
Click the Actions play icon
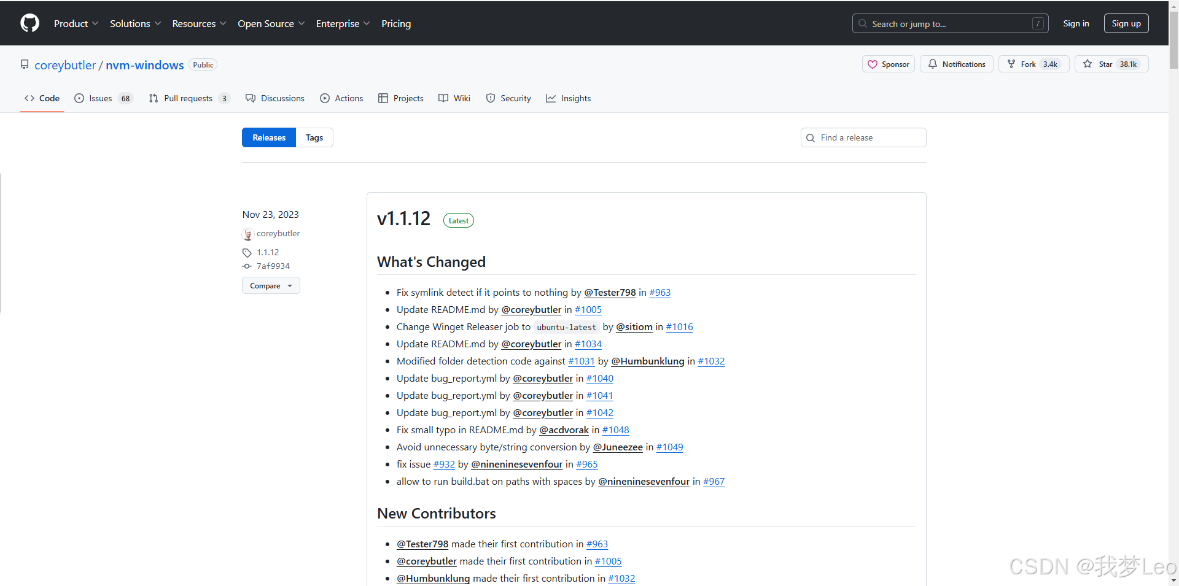pos(325,98)
